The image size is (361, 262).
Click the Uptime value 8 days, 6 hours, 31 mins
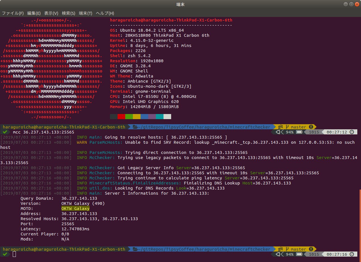tap(161, 46)
